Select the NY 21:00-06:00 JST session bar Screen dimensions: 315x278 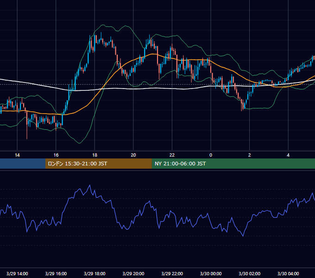233,164
